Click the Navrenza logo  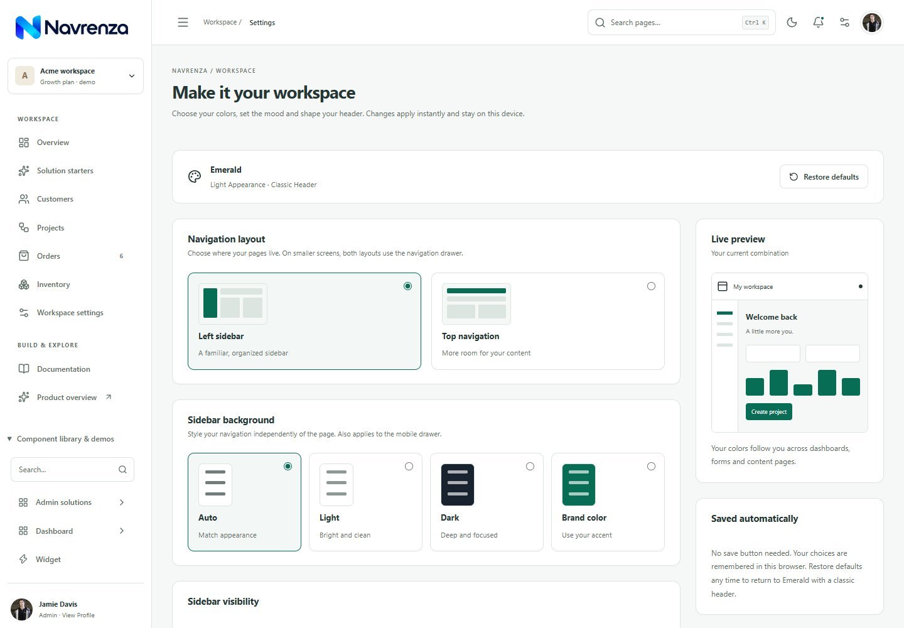click(x=72, y=27)
